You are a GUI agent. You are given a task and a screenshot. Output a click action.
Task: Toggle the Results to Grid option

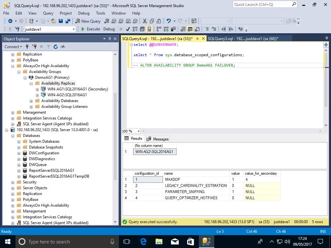click(190, 29)
